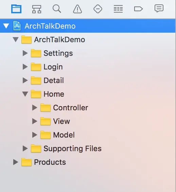Open the Test navigator diamond icon
The image size is (176, 192).
(x=98, y=9)
